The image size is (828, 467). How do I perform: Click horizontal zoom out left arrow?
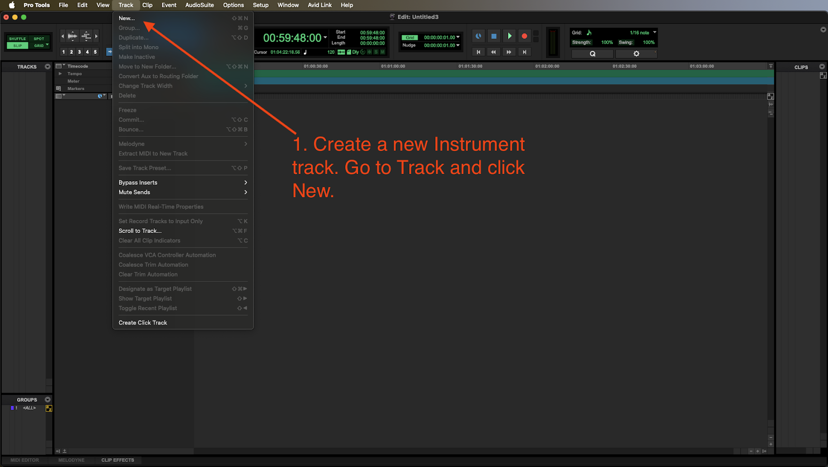point(63,36)
